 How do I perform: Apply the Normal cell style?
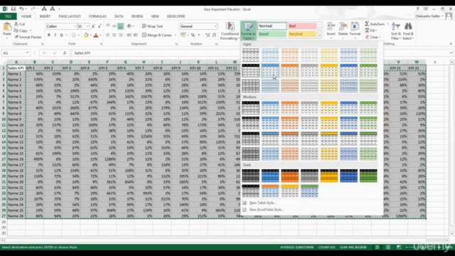272,26
